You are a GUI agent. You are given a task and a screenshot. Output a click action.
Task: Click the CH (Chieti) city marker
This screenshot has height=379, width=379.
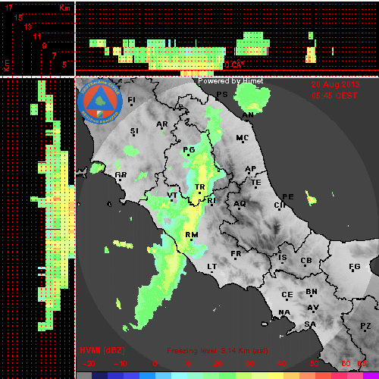(x=280, y=209)
